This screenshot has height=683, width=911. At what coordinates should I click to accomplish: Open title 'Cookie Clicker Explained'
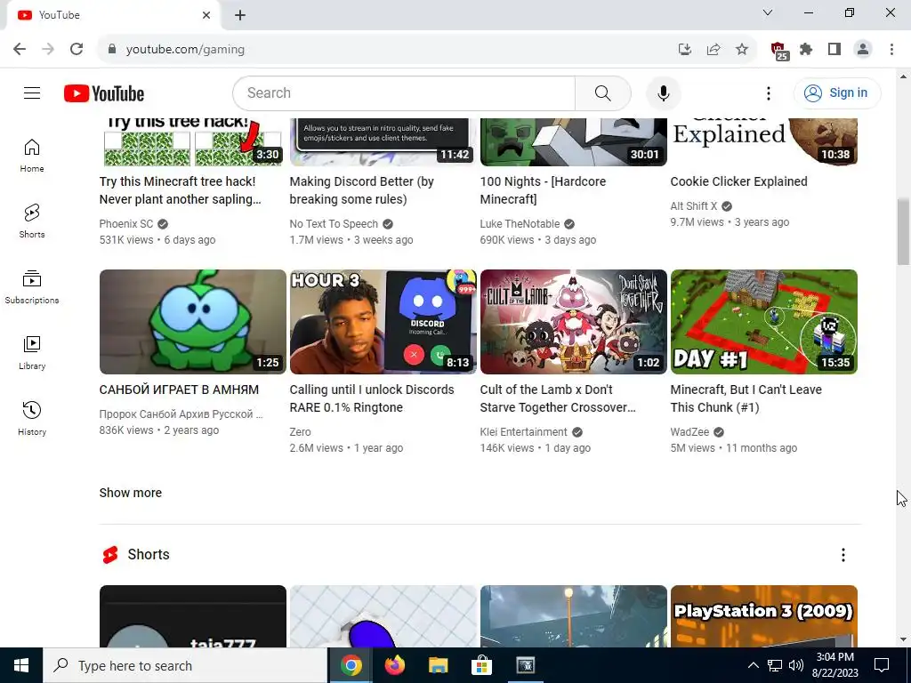739,181
